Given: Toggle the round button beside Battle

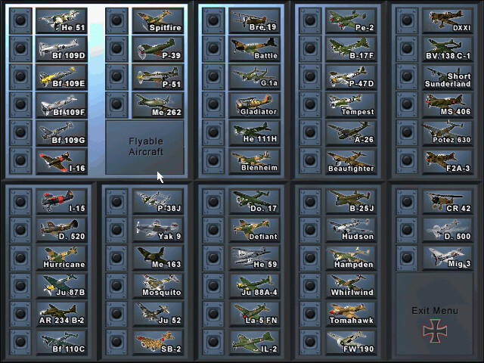Looking at the screenshot, I should (x=213, y=48).
